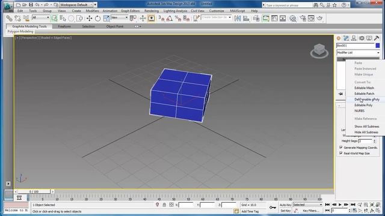Go to end frame button
Viewport: 385px width, 216px height.
(353, 205)
